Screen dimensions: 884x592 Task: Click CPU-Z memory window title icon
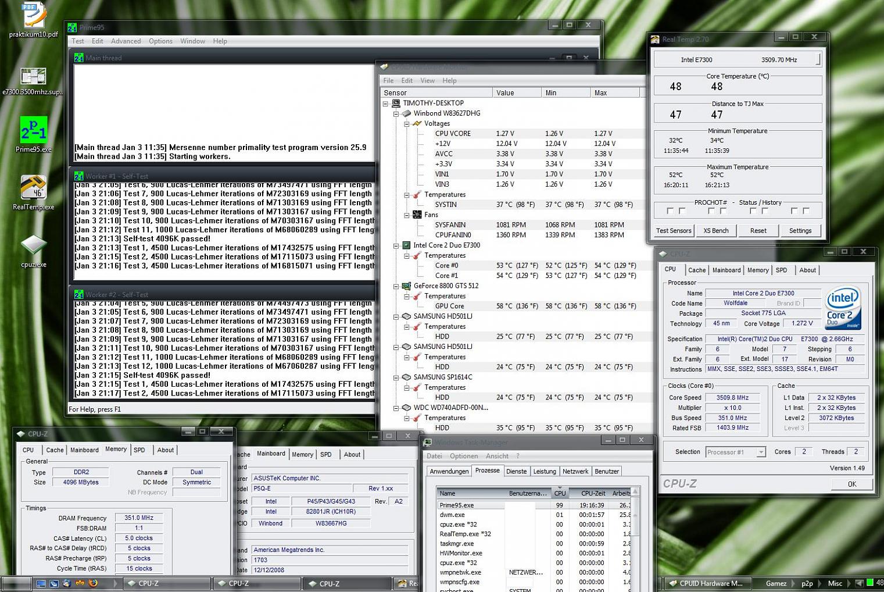[21, 434]
